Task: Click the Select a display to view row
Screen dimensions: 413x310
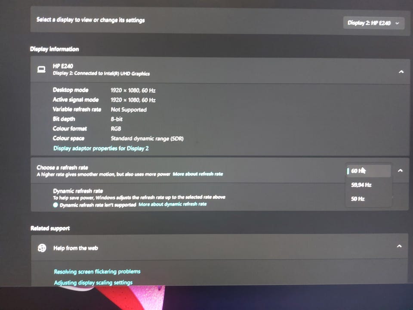Action: [x=220, y=21]
